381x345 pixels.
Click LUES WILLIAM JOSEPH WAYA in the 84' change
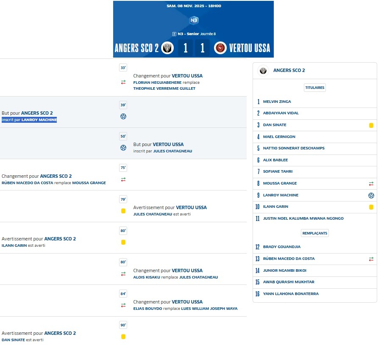click(x=209, y=309)
